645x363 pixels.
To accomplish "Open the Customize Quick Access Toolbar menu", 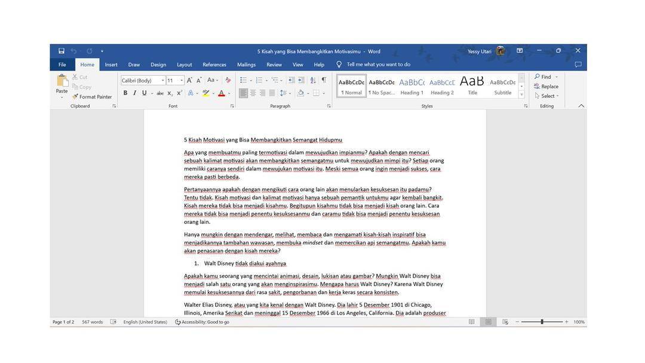I will pyautogui.click(x=102, y=51).
